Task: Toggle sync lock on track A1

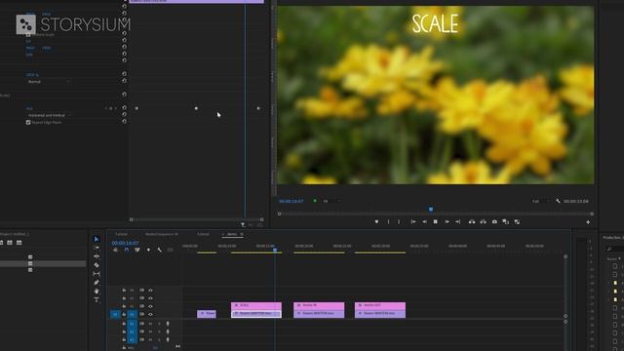Action: tap(141, 324)
